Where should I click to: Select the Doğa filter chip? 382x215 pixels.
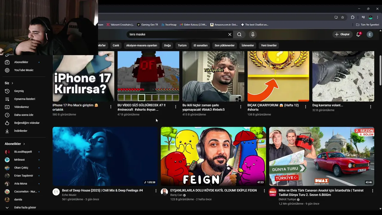(167, 45)
